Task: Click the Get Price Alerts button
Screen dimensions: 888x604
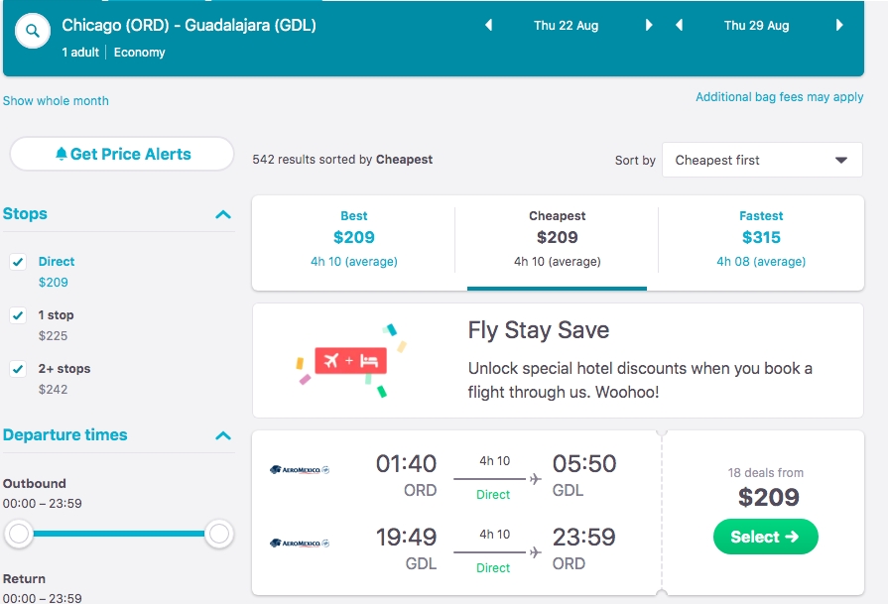Action: click(x=122, y=154)
